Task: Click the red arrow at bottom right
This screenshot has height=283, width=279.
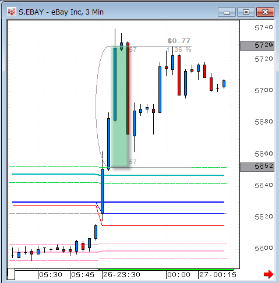Action: click(x=269, y=274)
